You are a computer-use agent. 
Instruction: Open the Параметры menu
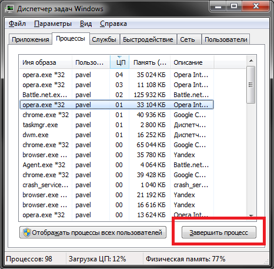click(53, 24)
